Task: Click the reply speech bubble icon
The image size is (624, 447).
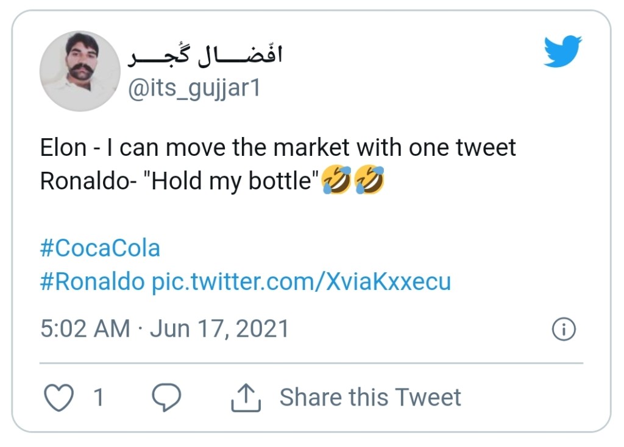Action: (x=166, y=398)
